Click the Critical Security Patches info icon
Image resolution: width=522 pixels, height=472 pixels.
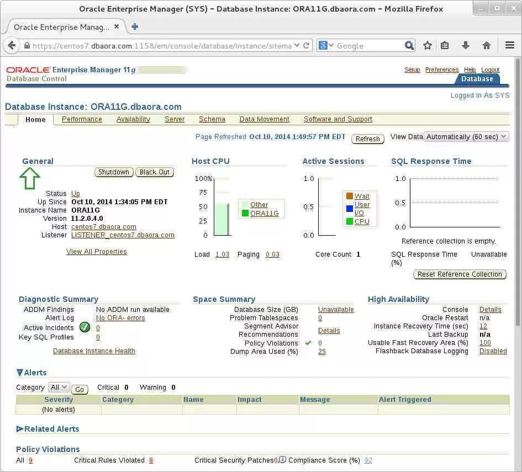[282, 459]
